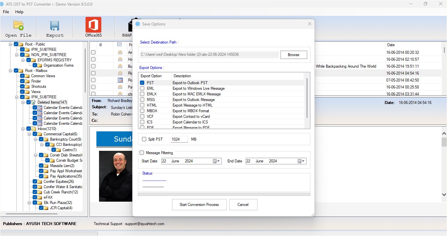Image resolution: width=447 pixels, height=236 pixels.
Task: Click the IMAP envelope icon
Action: (x=130, y=26)
